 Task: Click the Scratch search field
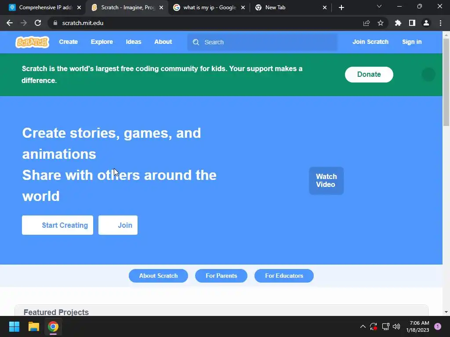click(262, 42)
